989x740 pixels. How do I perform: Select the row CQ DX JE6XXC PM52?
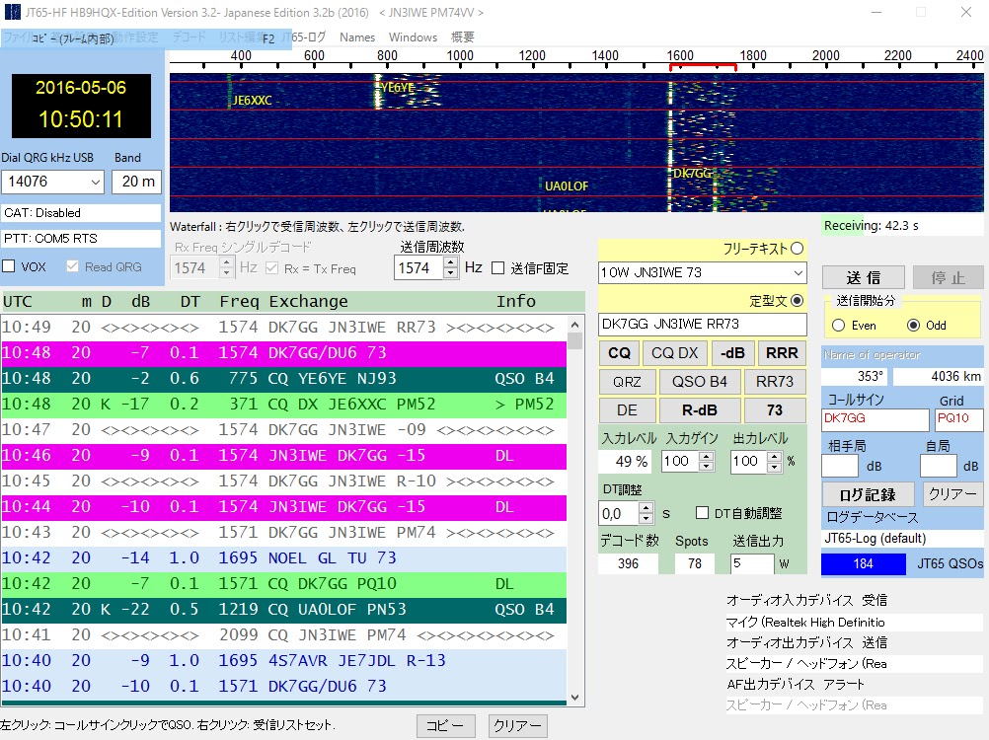click(x=284, y=404)
